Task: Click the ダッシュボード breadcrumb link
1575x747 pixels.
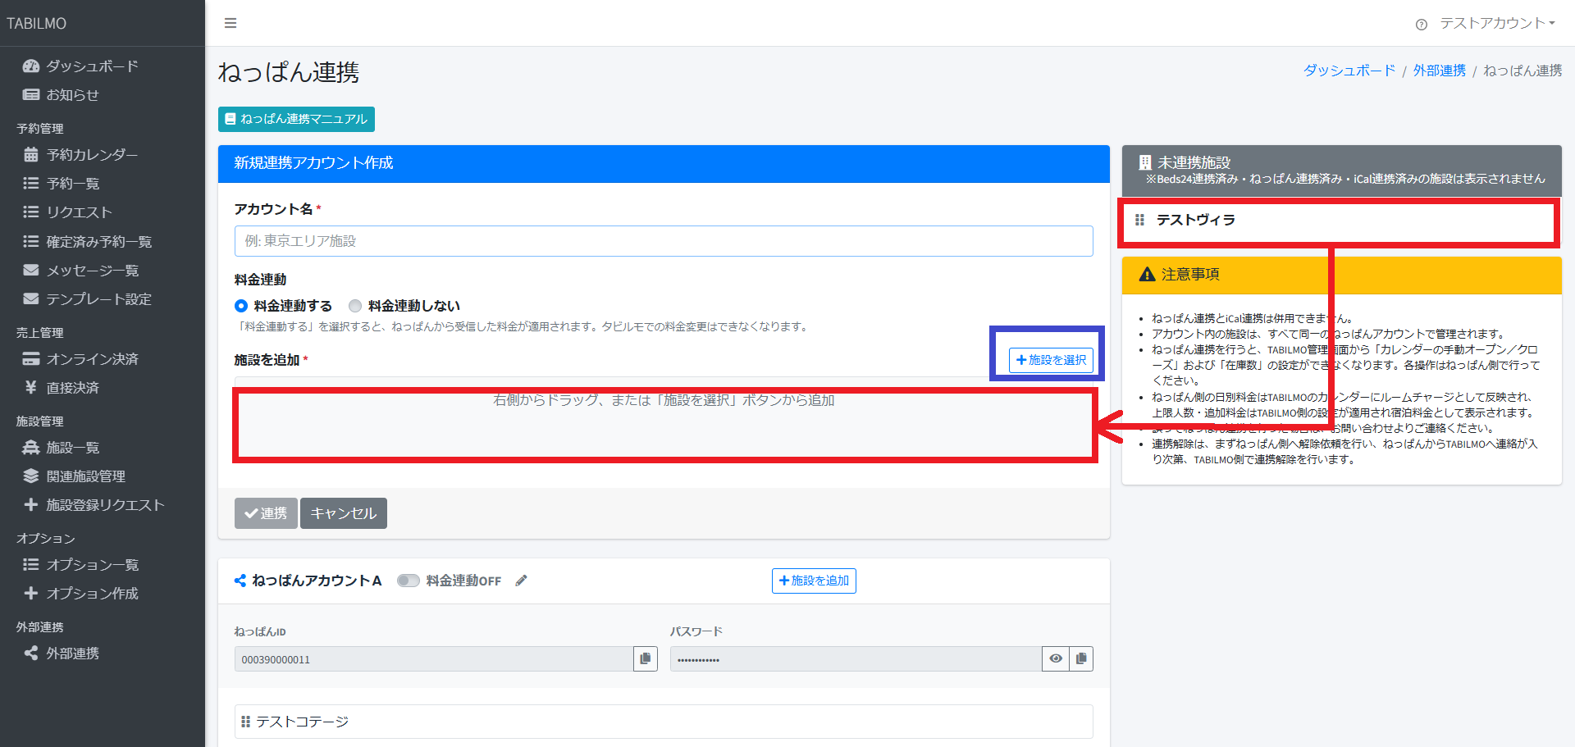Action: point(1349,71)
